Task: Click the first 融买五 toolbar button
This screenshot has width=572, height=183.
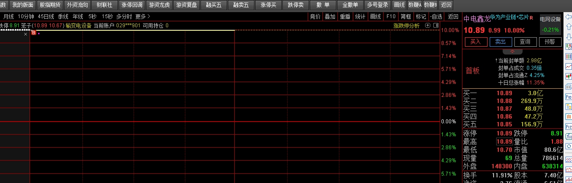Action: pyautogui.click(x=214, y=5)
